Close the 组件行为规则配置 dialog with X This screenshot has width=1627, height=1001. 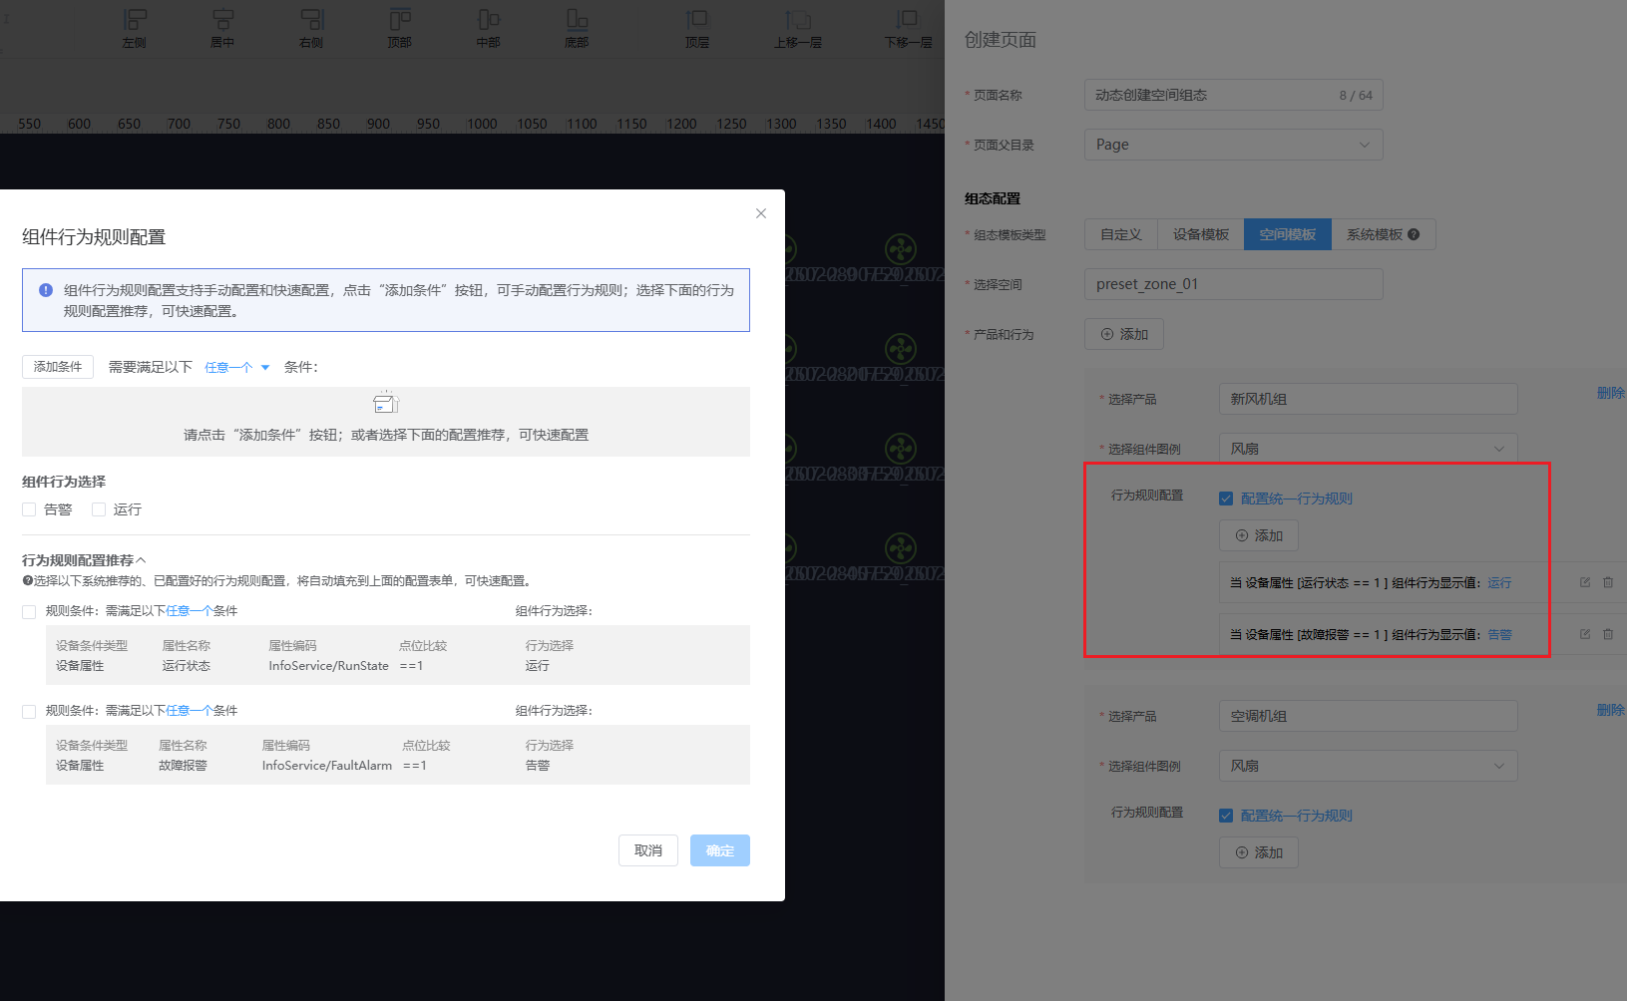click(x=761, y=213)
